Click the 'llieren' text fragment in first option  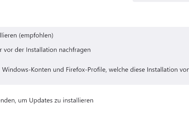click(x=8, y=36)
